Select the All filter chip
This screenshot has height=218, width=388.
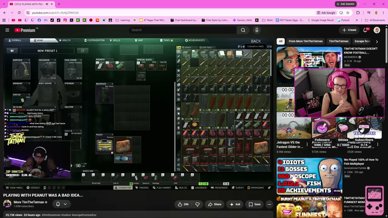point(281,41)
